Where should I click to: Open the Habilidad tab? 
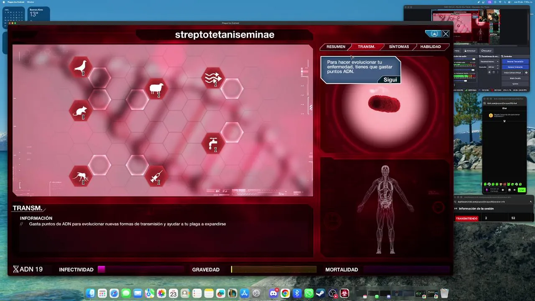(x=431, y=47)
